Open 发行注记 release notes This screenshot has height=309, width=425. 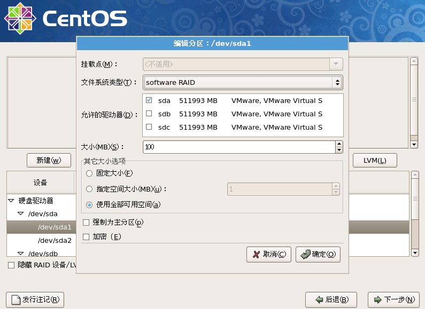[35, 300]
